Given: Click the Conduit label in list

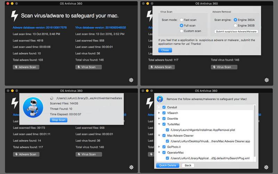Looking at the screenshot, I should click(x=172, y=107).
